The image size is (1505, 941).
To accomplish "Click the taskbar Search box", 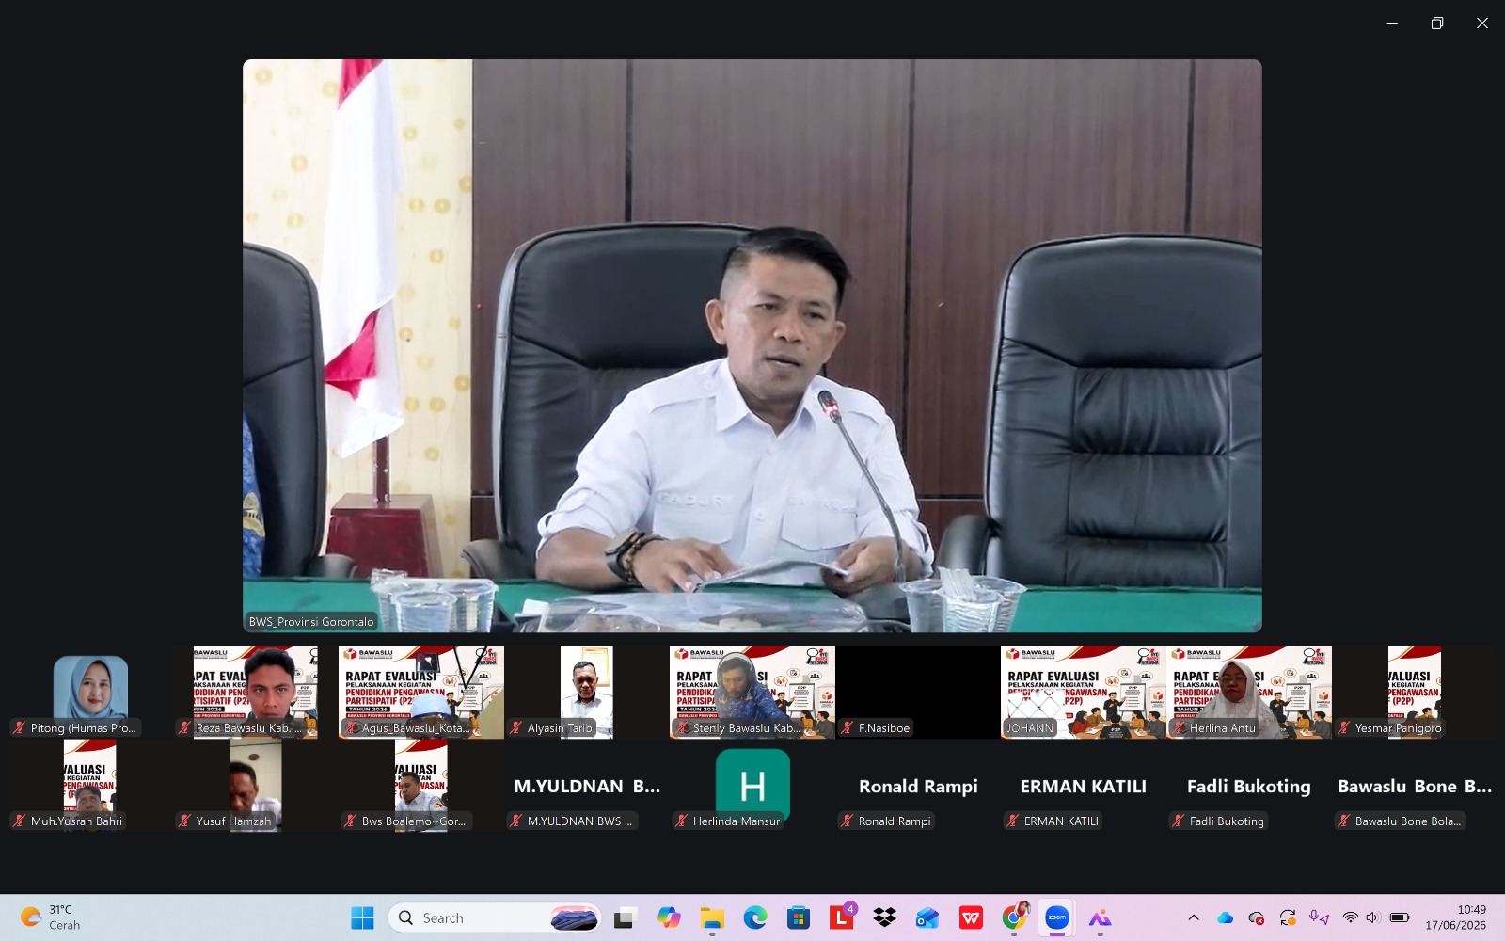I will click(495, 917).
